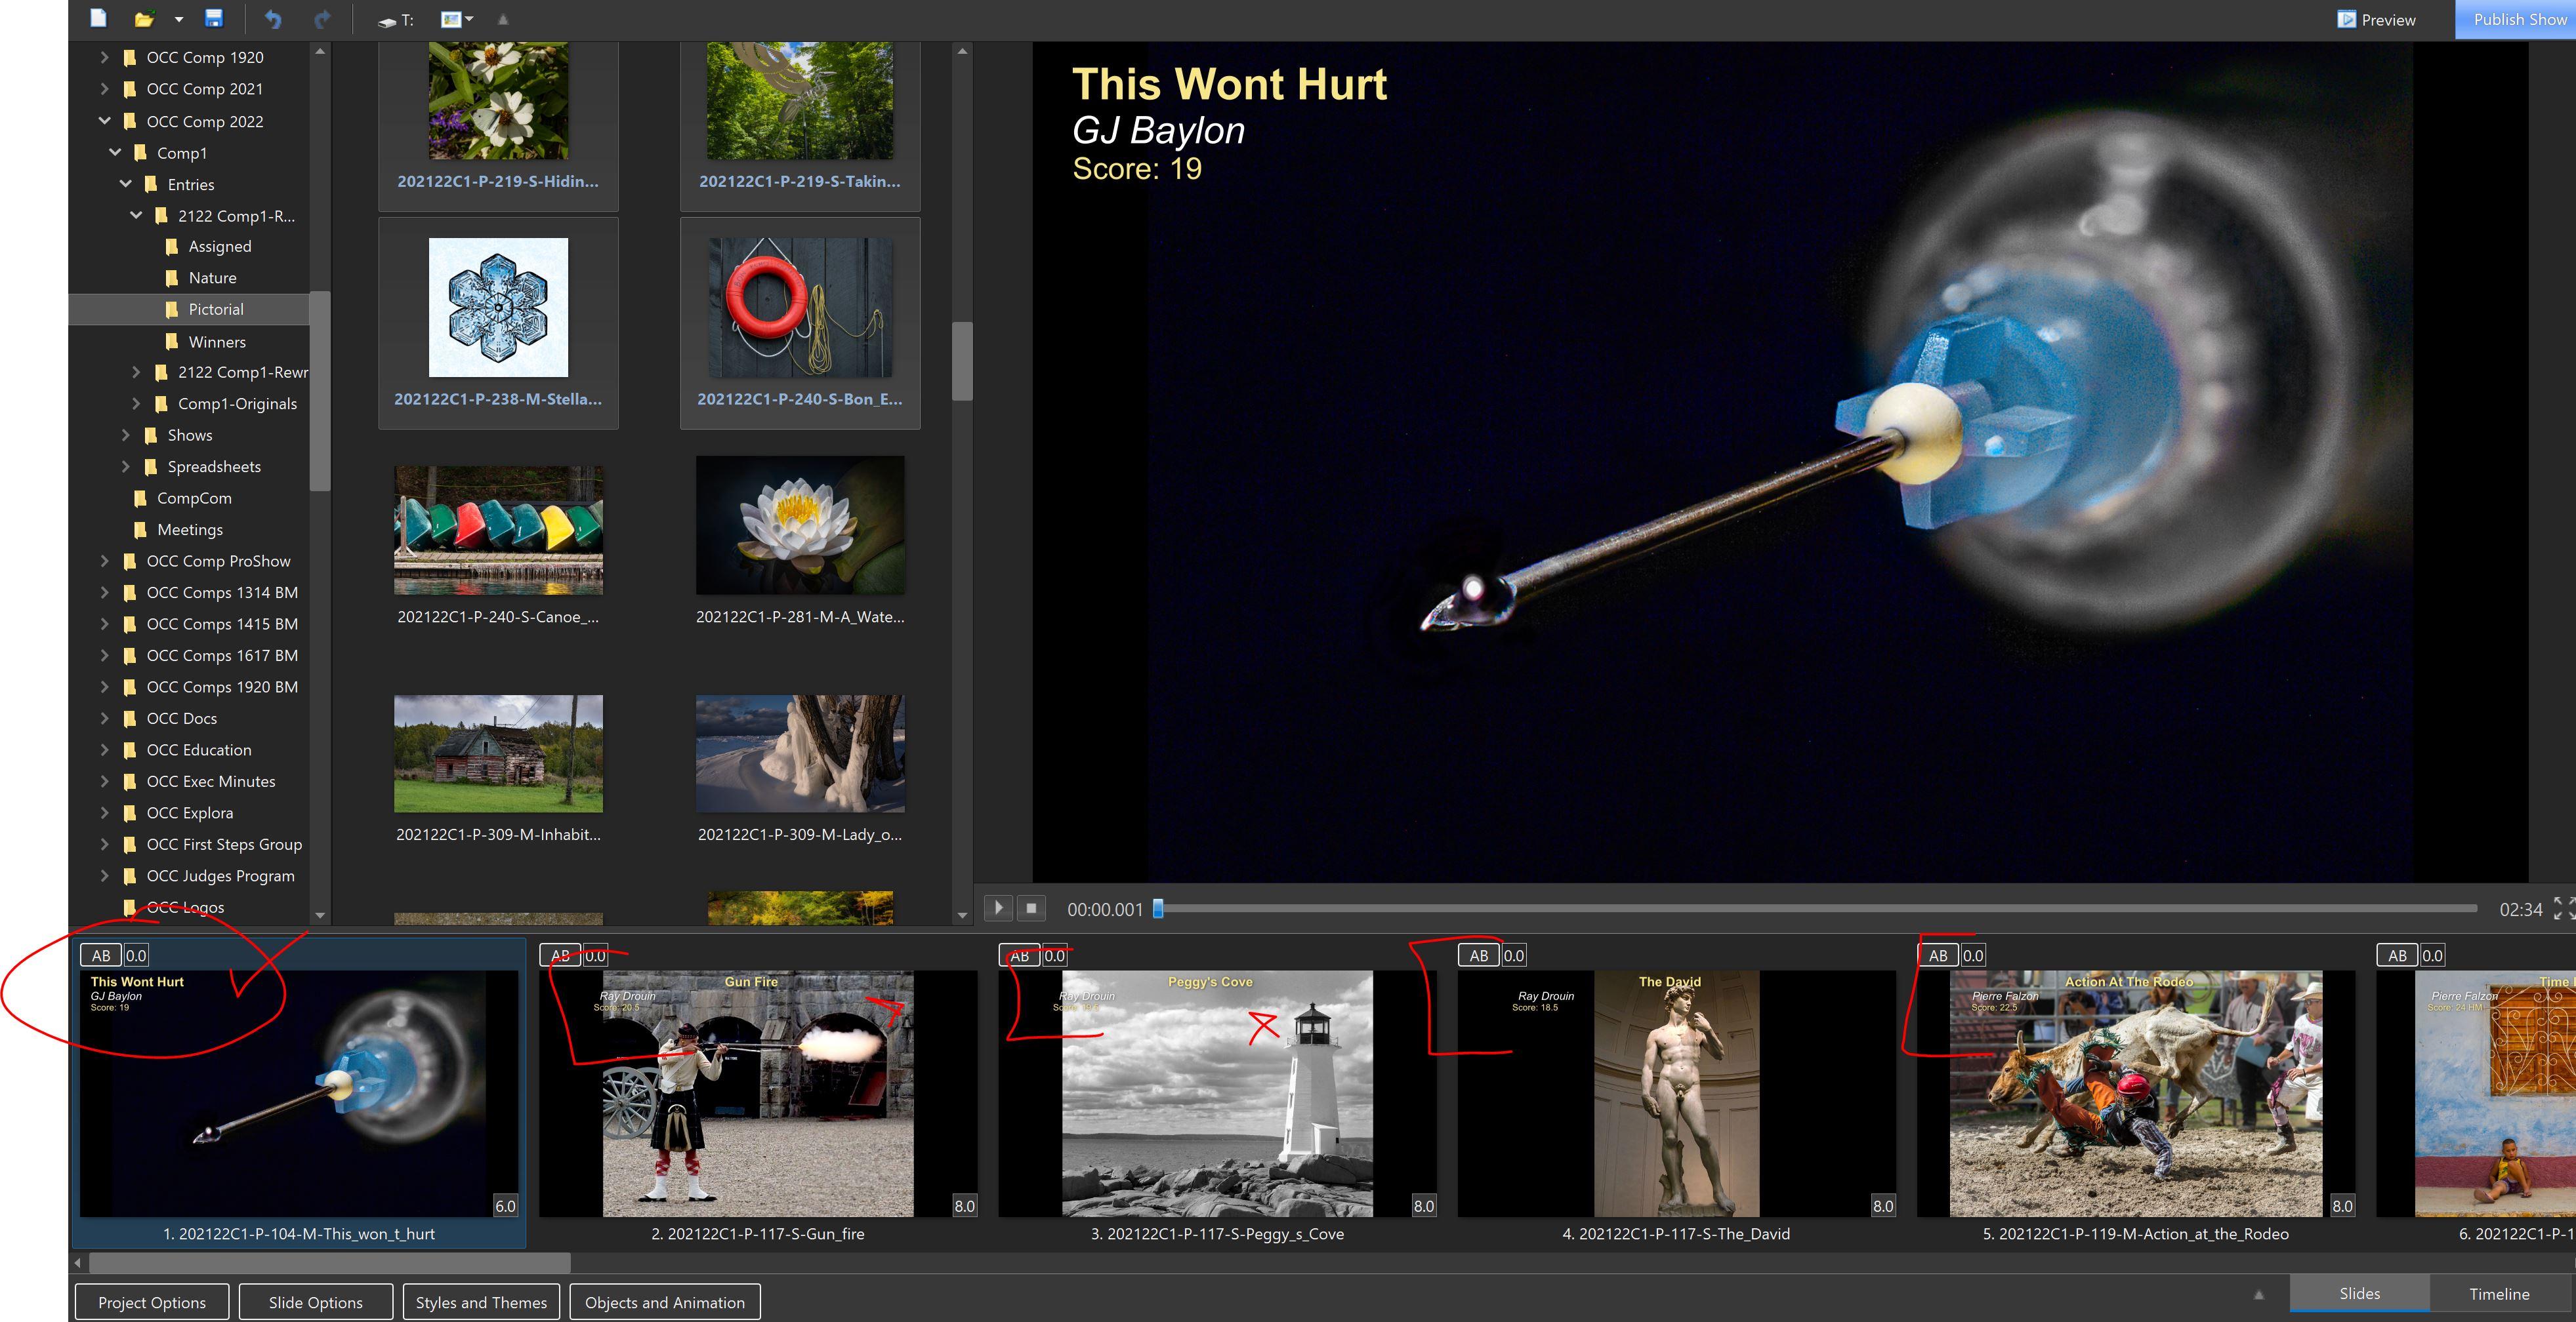
Task: Select the Stella snowflake thumbnail in the file browser
Action: (x=498, y=308)
